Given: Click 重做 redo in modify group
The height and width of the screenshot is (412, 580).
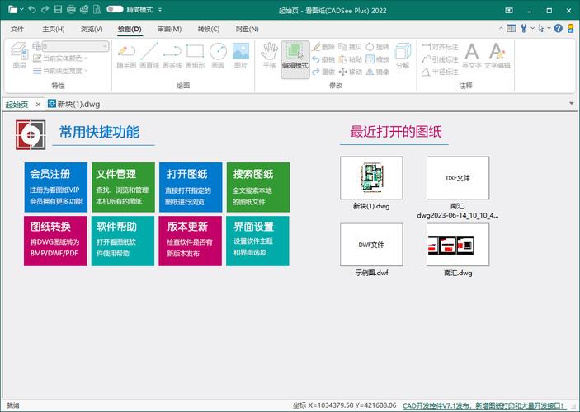Looking at the screenshot, I should [x=323, y=72].
